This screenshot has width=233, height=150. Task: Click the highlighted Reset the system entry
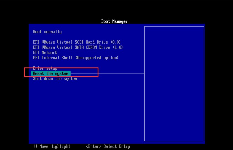coord(51,73)
